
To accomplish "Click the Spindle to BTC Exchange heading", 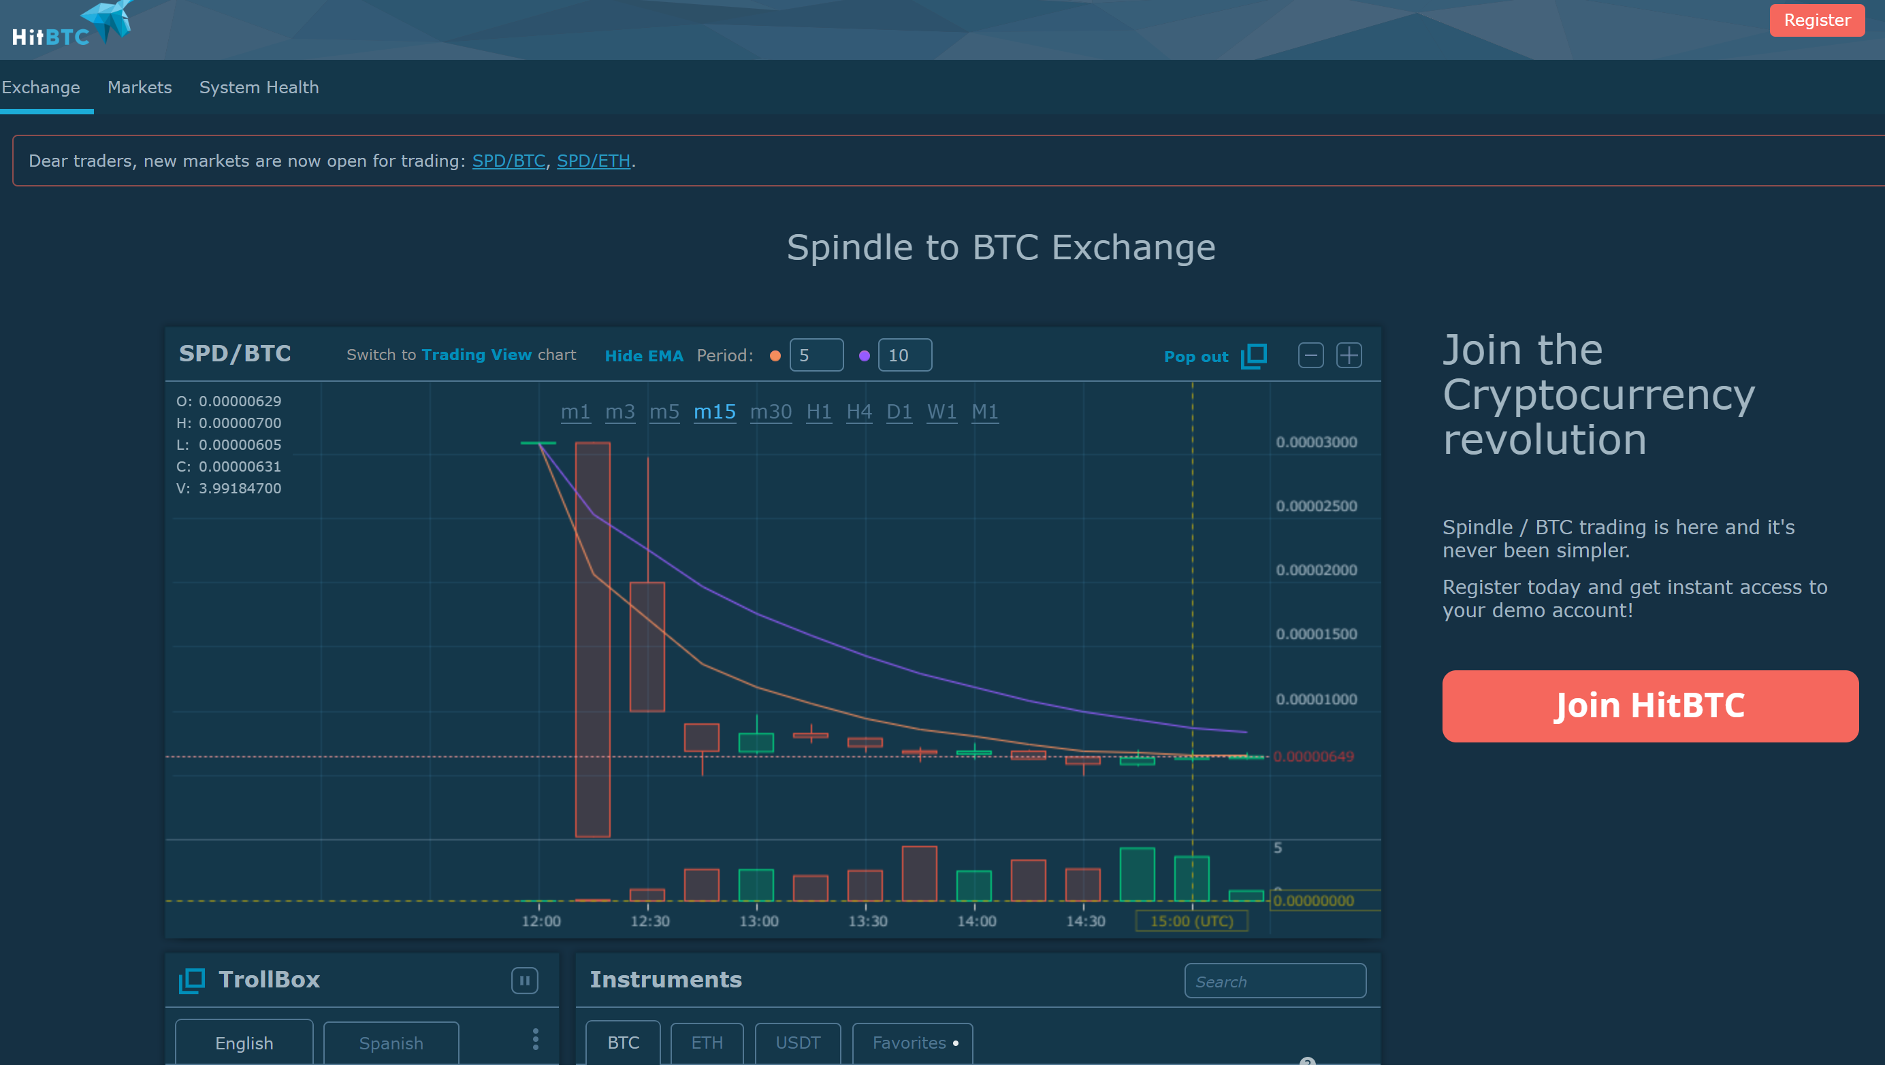I will [1001, 247].
